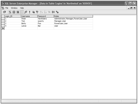Image resolution: width=138 pixels, height=104 pixels.
Task: Click the Username cell 'Betty'
Action: [x=29, y=23]
